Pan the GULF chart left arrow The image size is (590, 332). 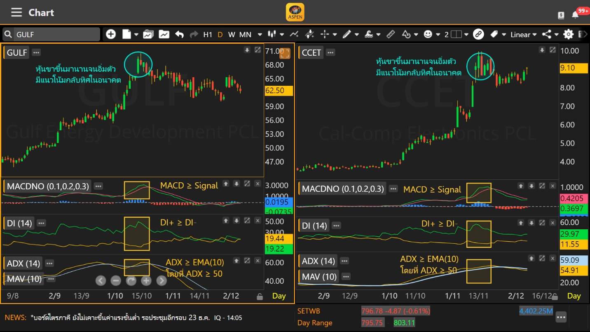(101, 281)
